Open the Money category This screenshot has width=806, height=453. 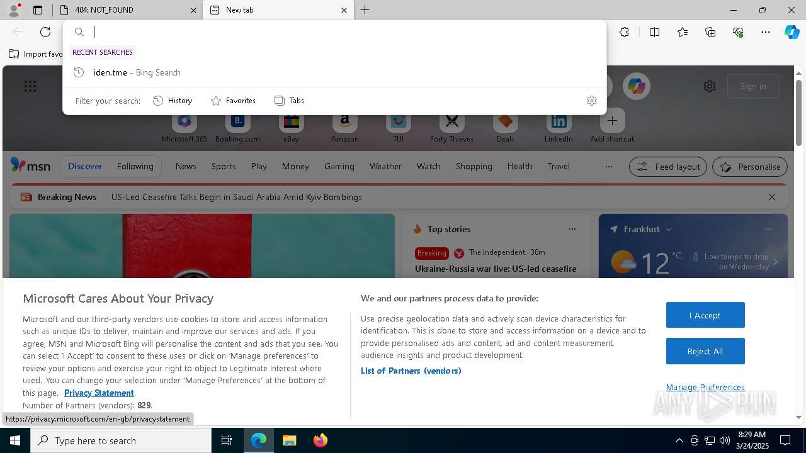[295, 166]
